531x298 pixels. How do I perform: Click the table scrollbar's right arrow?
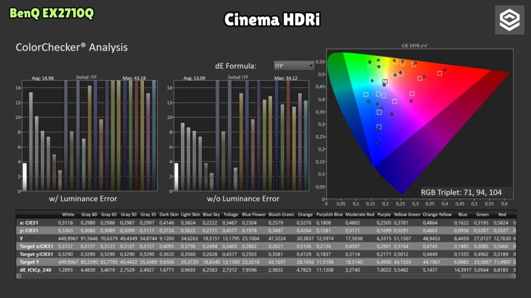coord(514,276)
